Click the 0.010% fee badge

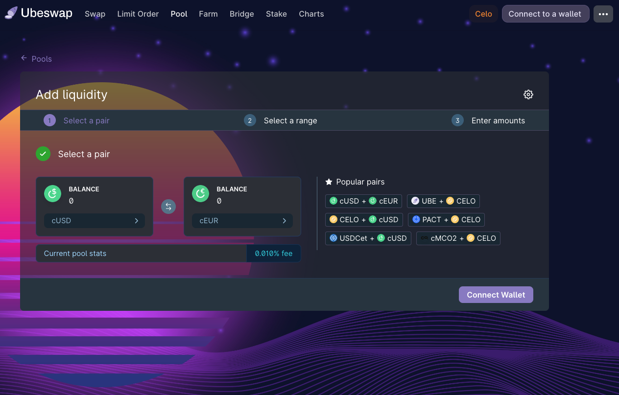tap(274, 254)
